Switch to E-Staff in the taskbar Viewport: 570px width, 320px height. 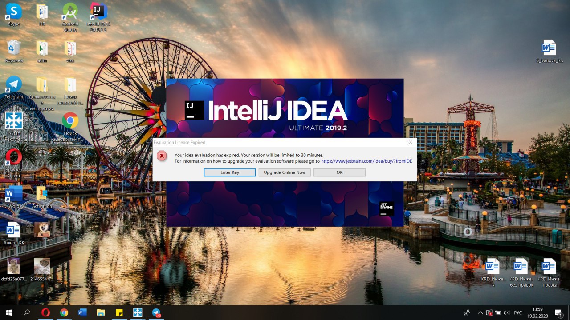[138, 312]
